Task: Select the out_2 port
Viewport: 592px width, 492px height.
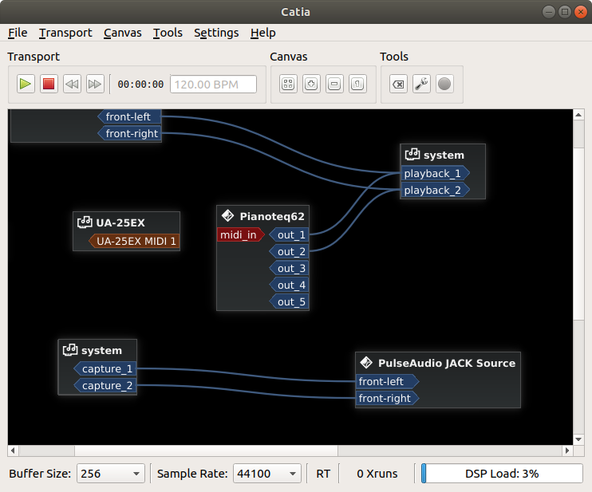Action: [289, 251]
